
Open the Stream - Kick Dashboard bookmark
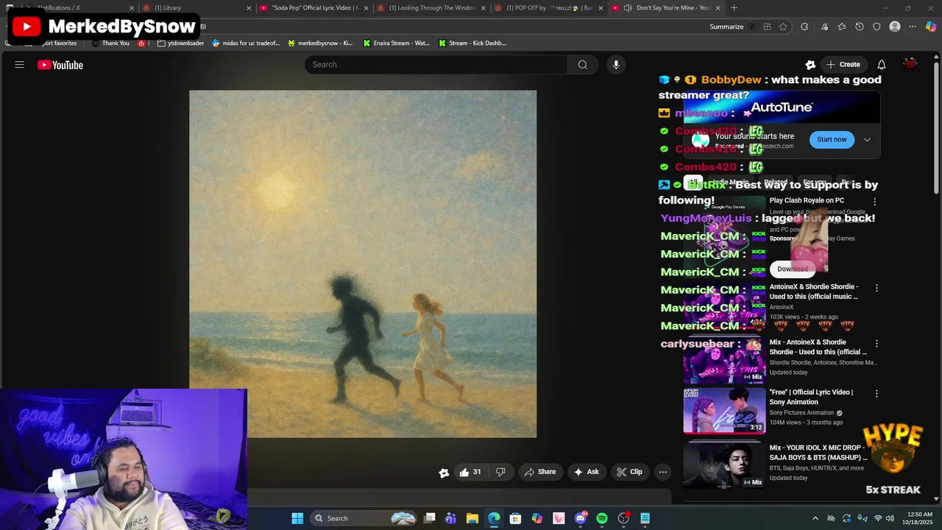click(472, 43)
